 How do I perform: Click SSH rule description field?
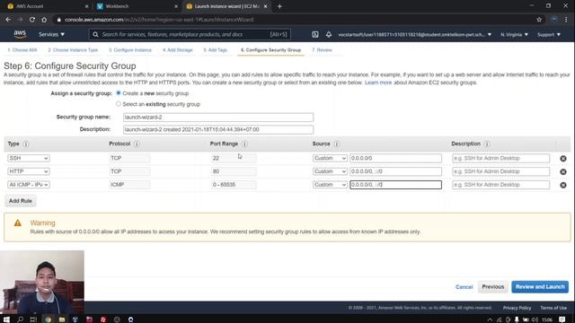tap(501, 158)
